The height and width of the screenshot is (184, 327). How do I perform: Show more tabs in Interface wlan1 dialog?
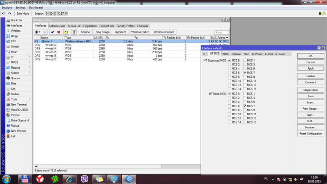[289, 54]
